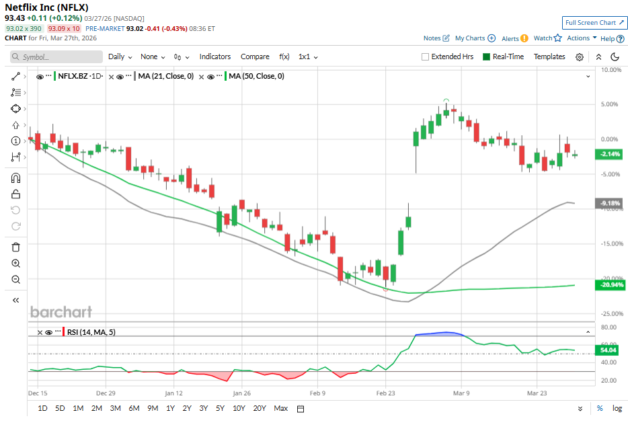Click the zoom out magnifier icon
The height and width of the screenshot is (429, 628).
click(15, 280)
